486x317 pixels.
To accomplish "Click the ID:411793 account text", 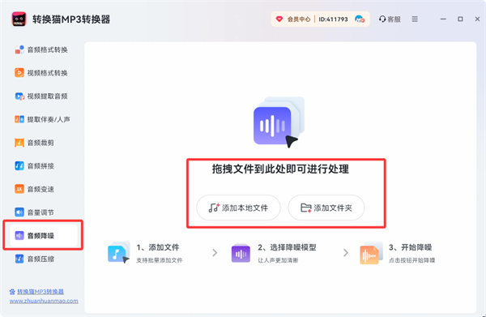I will (x=333, y=19).
